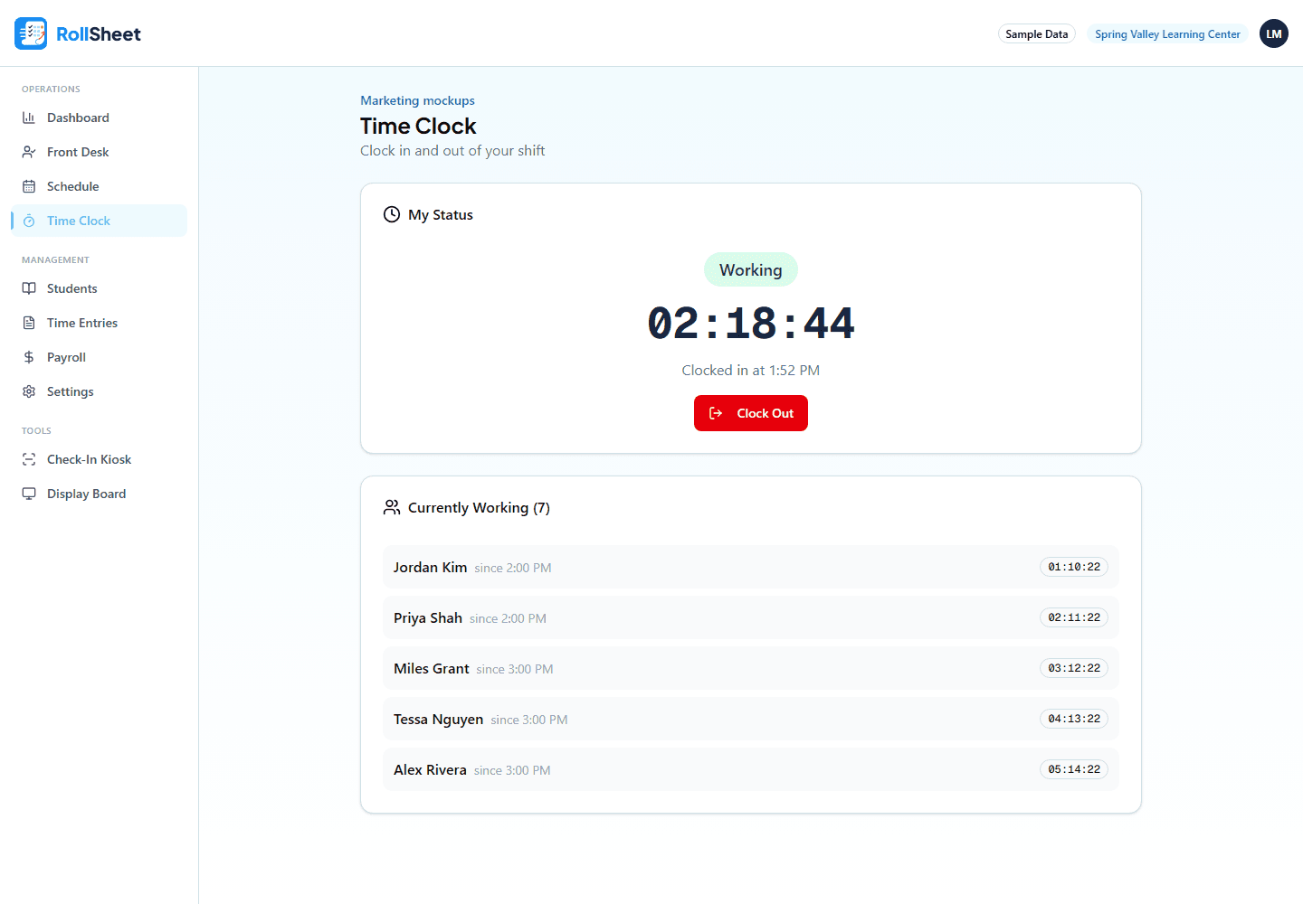
Task: Open the Schedule section
Action: coord(100,186)
